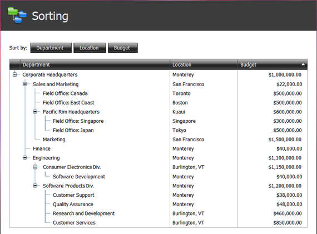Click the ascending sort arrow in Budget header
The height and width of the screenshot is (234, 317).
tap(303, 64)
